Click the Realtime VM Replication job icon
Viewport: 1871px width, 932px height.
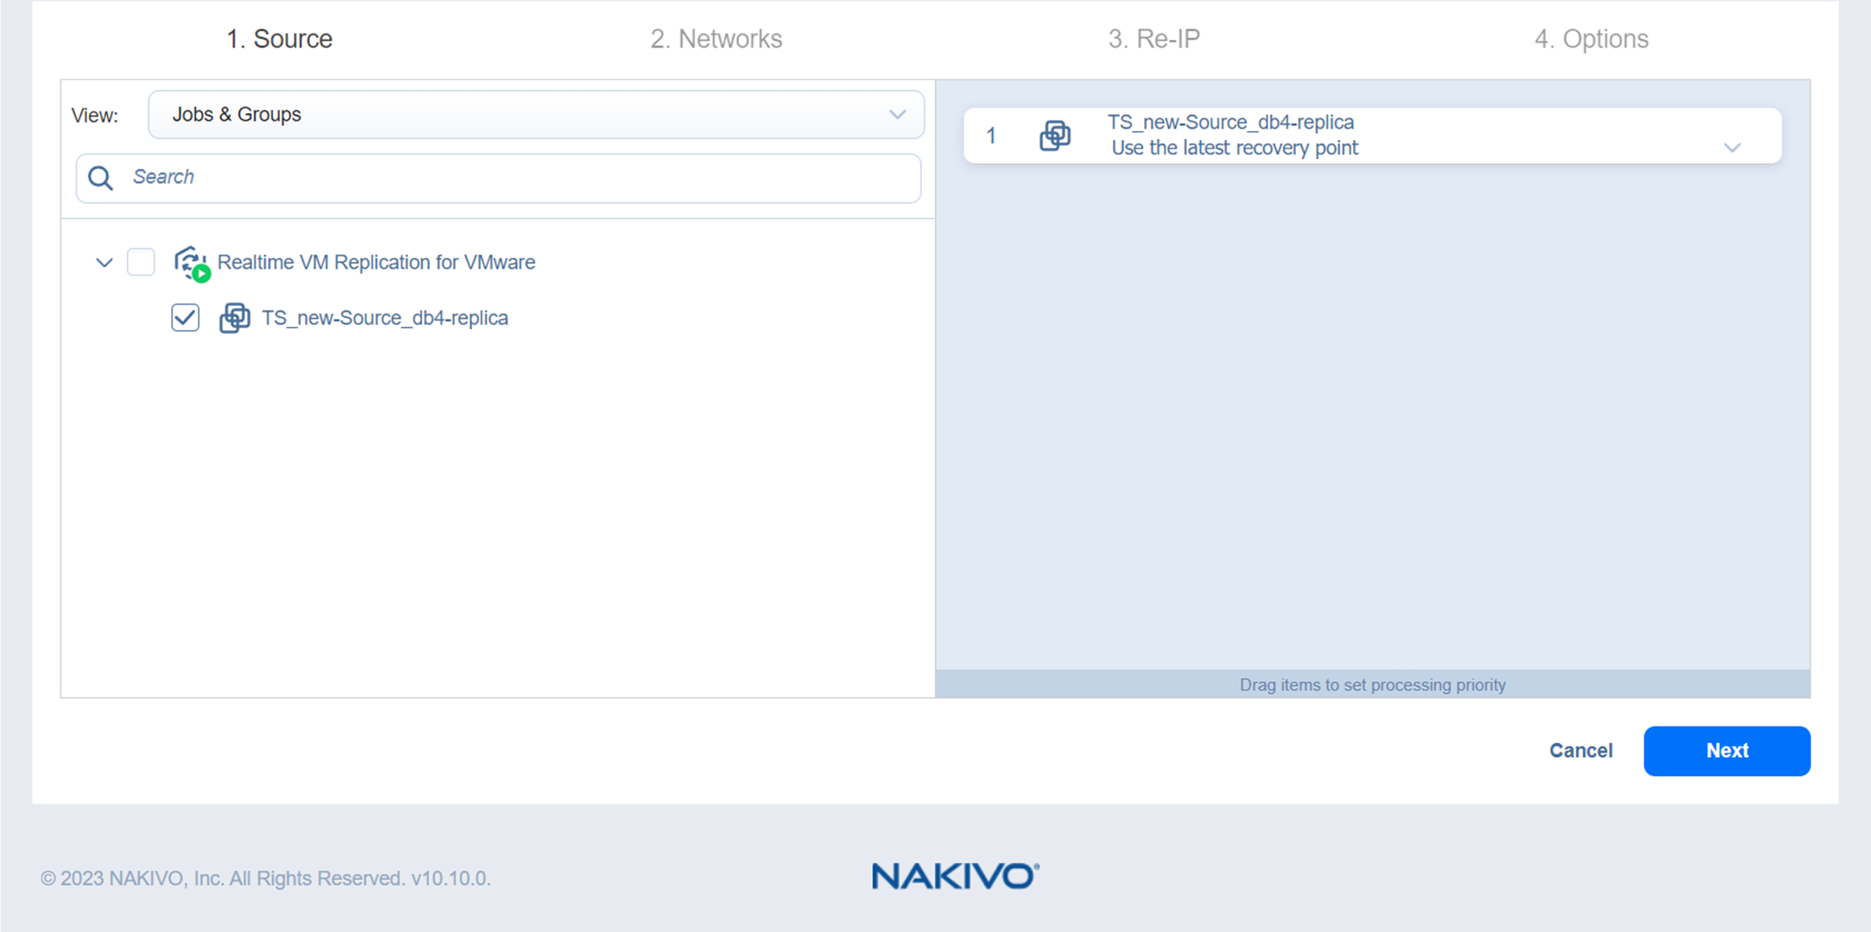191,263
